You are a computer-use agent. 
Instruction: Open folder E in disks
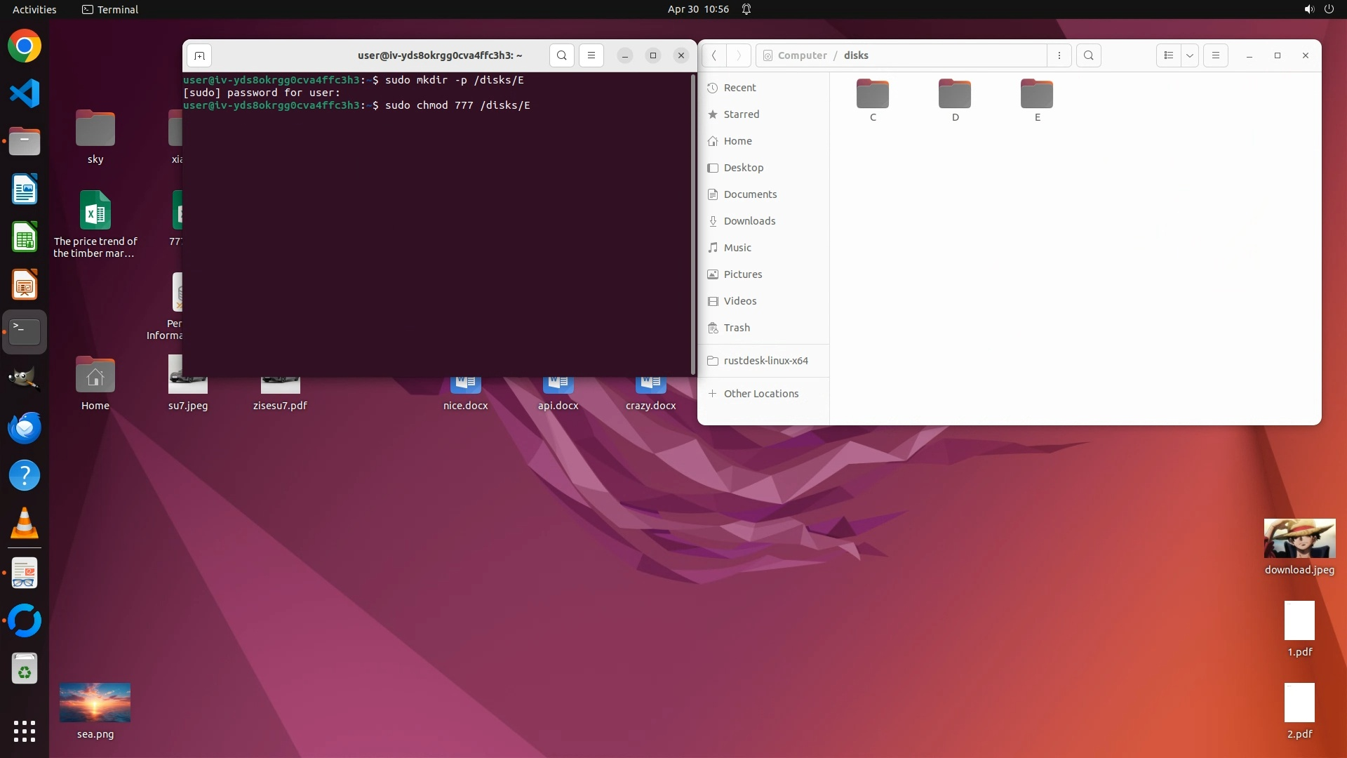(1037, 95)
